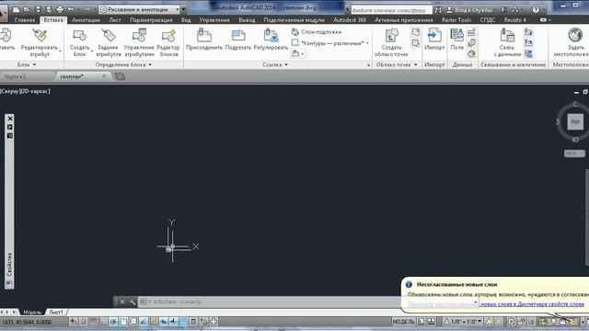The width and height of the screenshot is (589, 331).
Task: Expand the Облако точек panel
Action: coord(415,65)
